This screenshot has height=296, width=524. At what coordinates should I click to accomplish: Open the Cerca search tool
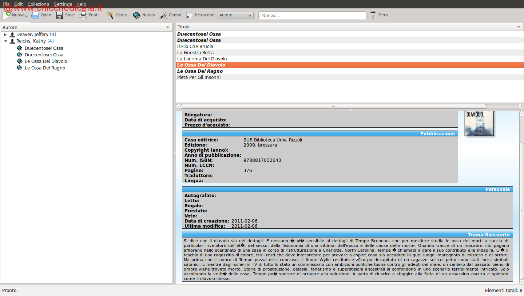tap(110, 15)
